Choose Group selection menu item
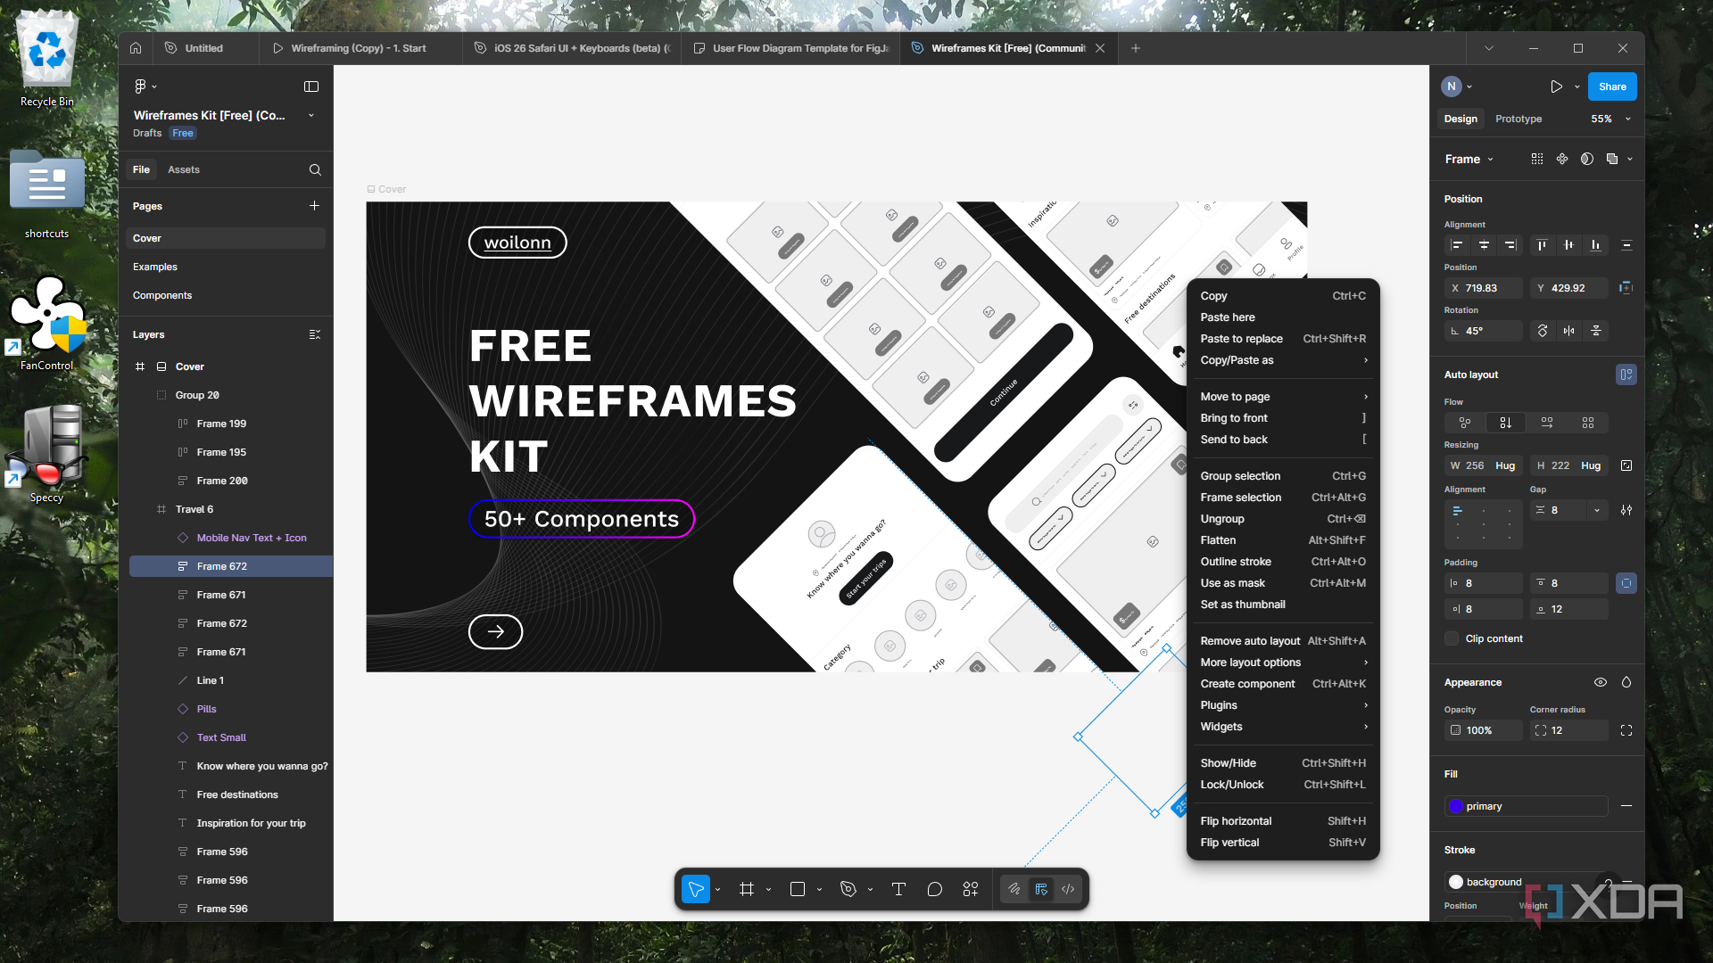Image resolution: width=1713 pixels, height=963 pixels. pos(1283,476)
